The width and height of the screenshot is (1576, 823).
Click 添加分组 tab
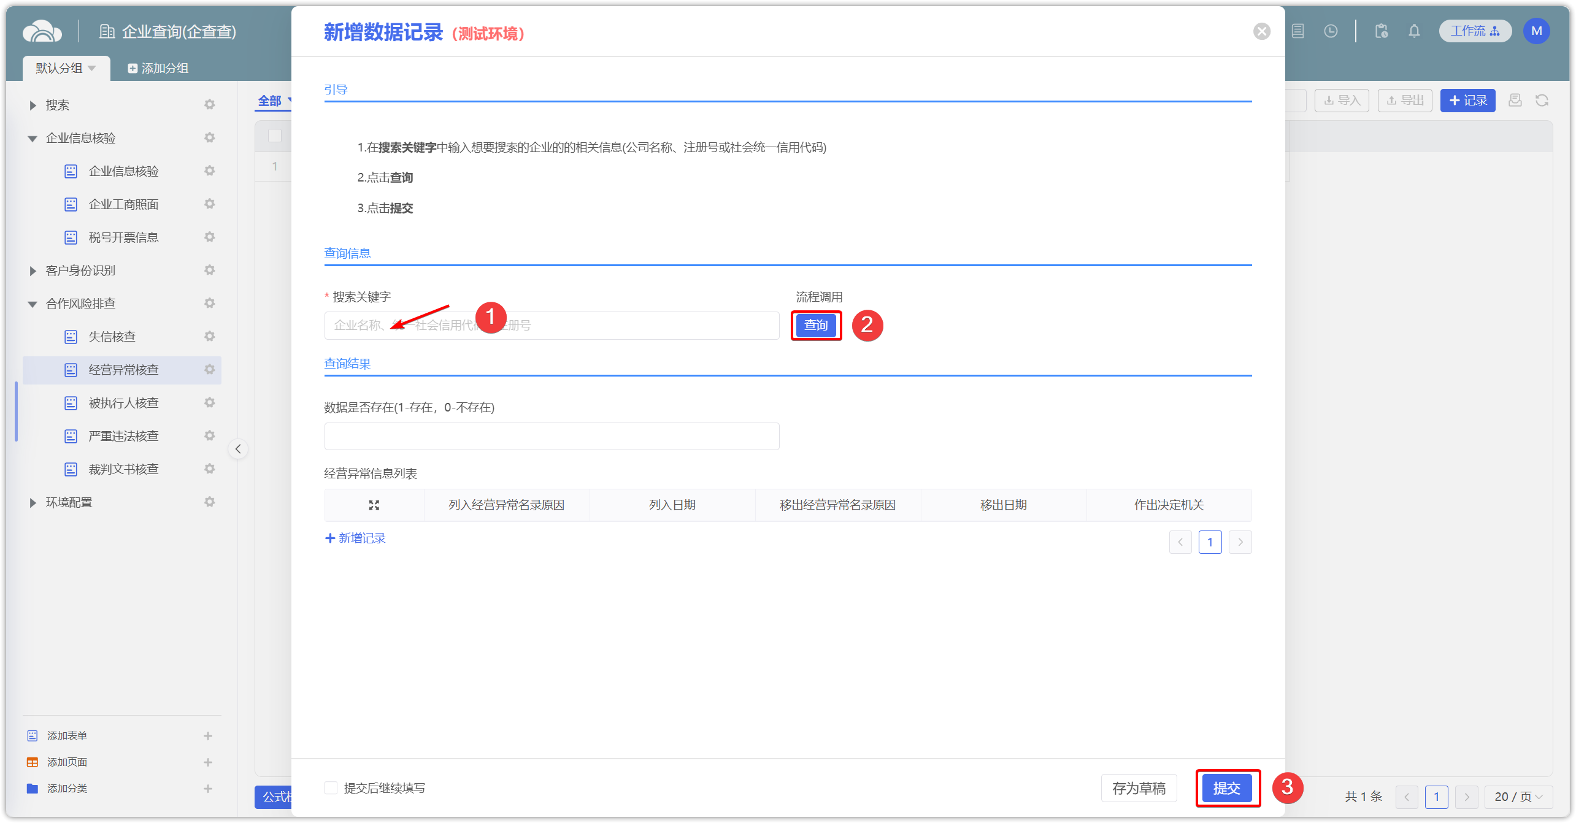point(158,68)
